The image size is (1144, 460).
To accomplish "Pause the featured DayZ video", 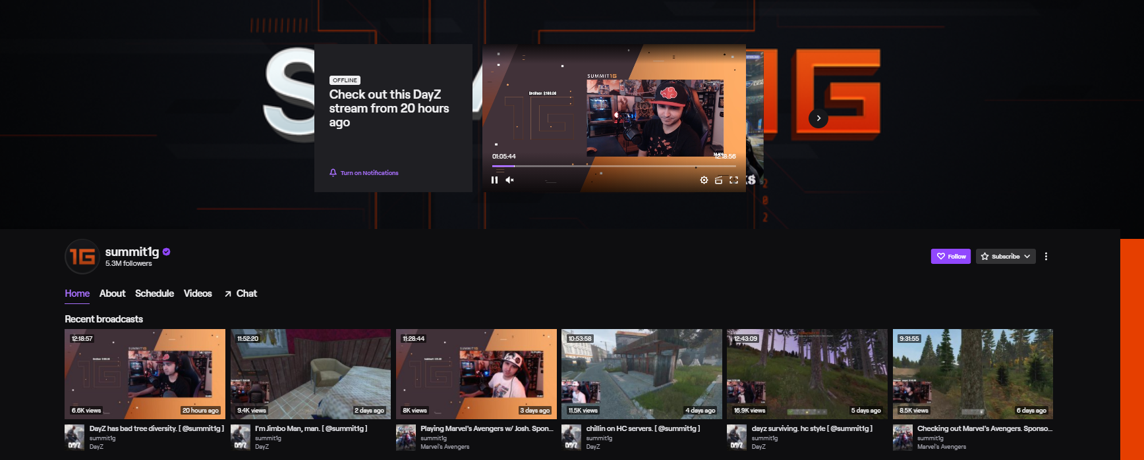I will pos(494,180).
